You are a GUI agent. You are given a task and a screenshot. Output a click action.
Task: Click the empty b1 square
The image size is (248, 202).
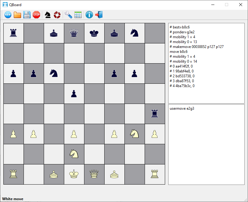point(34,174)
